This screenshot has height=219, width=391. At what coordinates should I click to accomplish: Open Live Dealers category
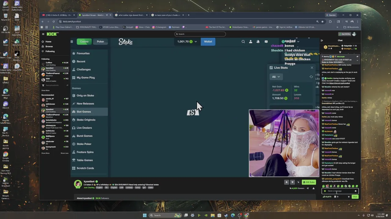89,128
